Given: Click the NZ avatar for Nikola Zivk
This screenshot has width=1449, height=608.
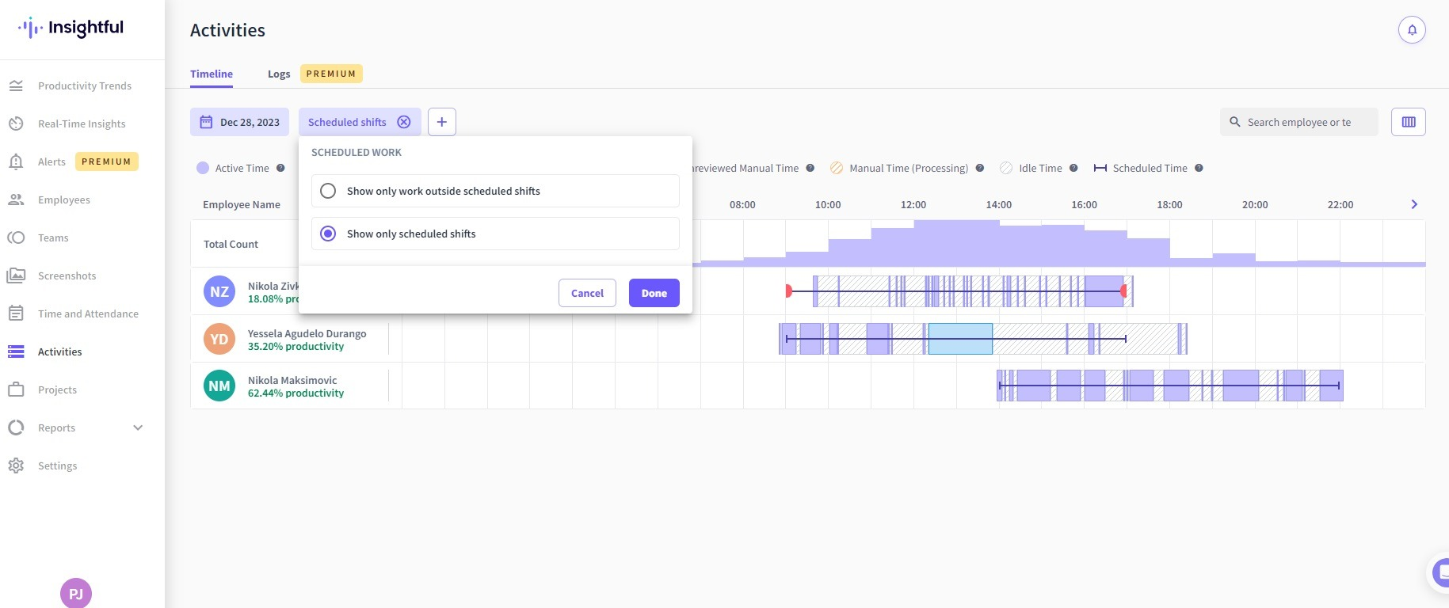Looking at the screenshot, I should coord(219,291).
